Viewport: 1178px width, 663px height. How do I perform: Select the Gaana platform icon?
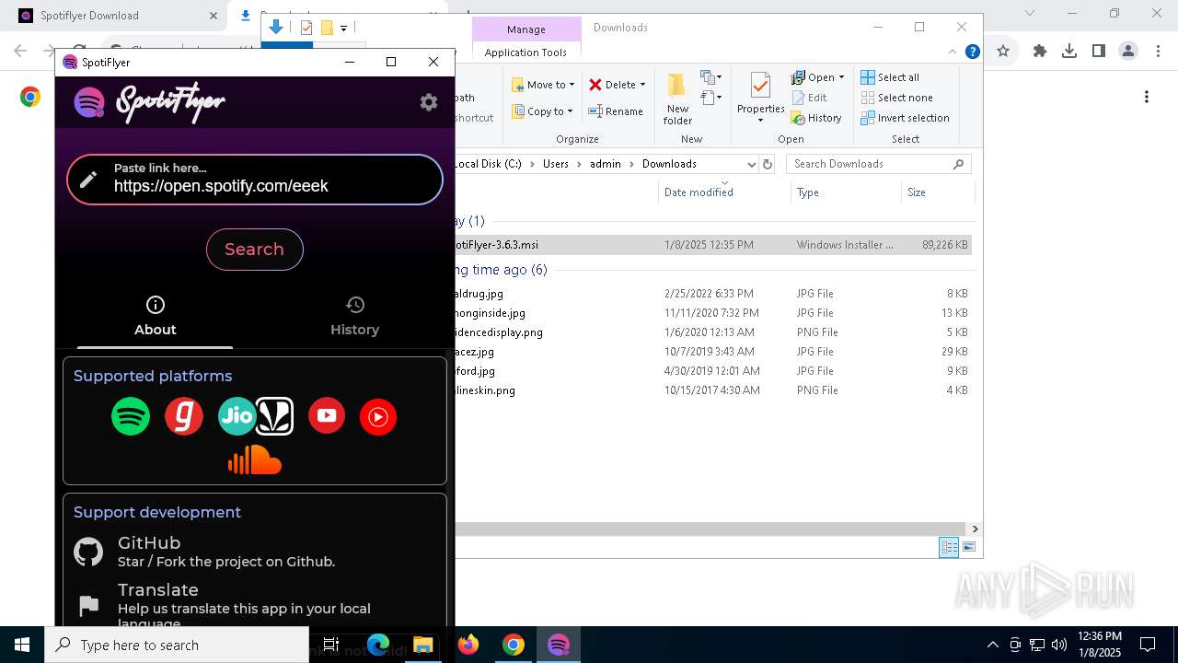tap(184, 416)
